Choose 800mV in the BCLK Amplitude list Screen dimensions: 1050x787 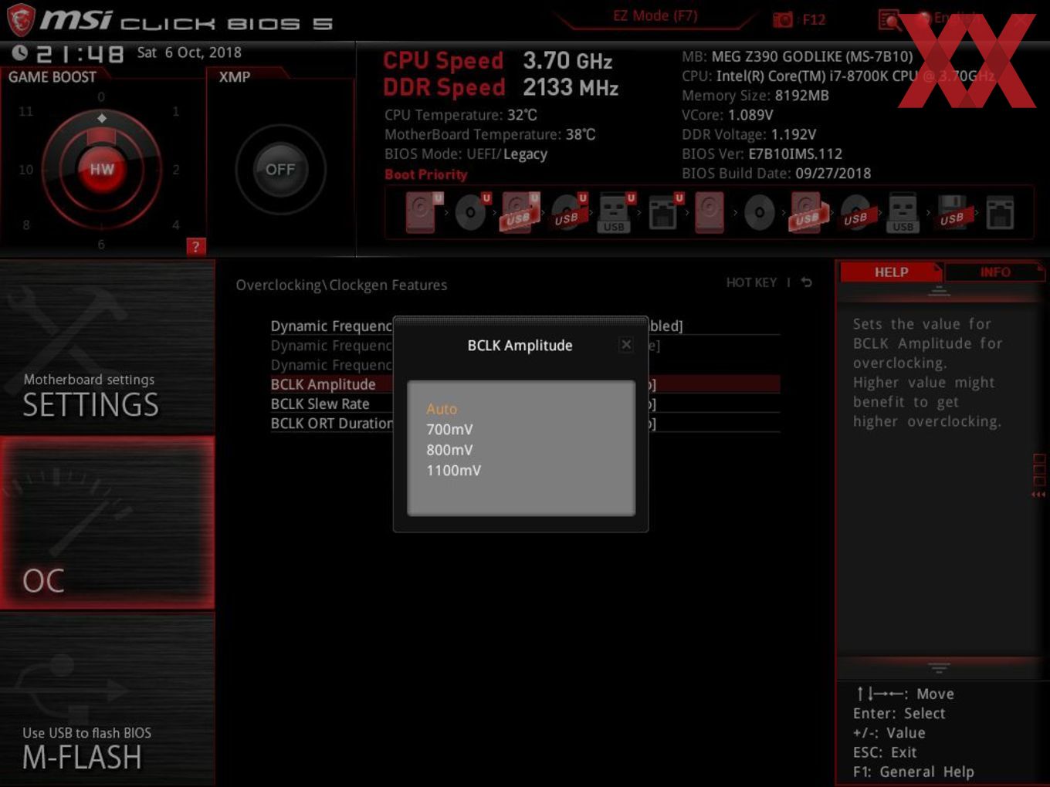449,450
